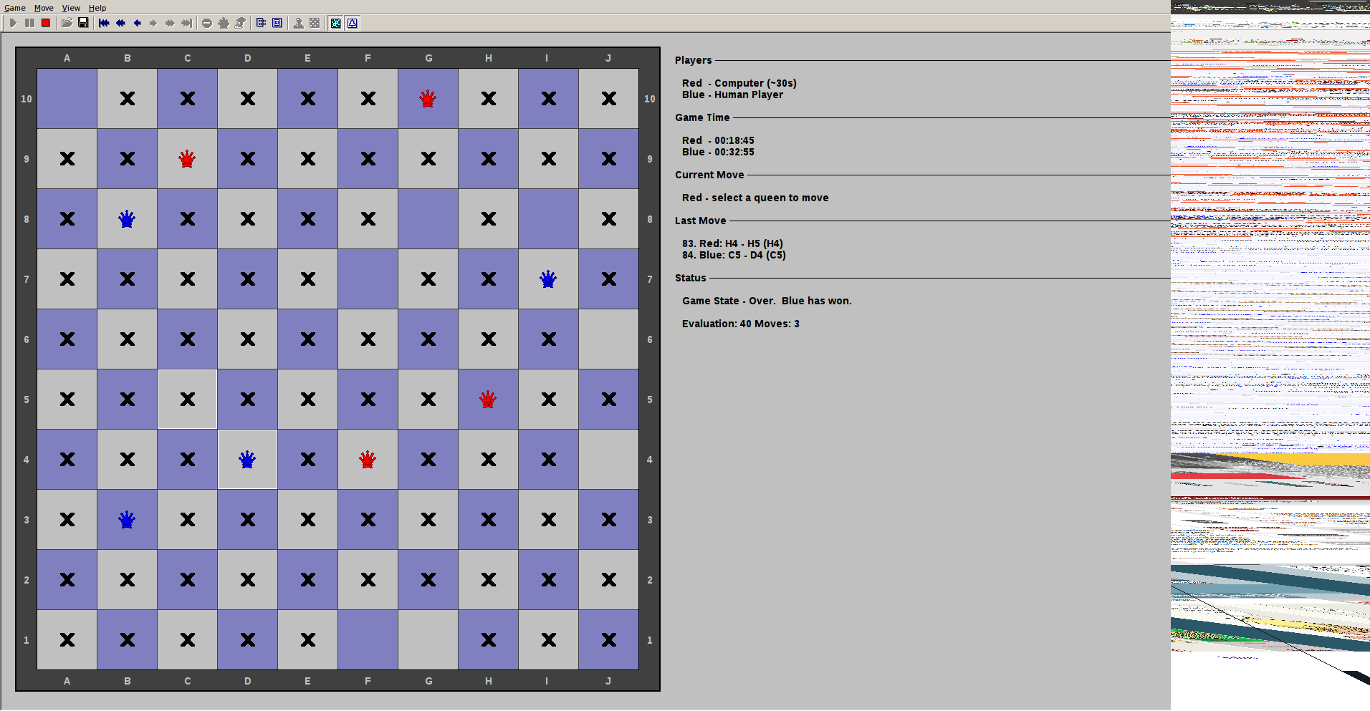Image resolution: width=1370 pixels, height=711 pixels.
Task: Click 'Red - Computer (~30s)' text
Action: point(739,83)
